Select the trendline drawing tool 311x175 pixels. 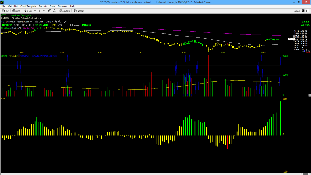65,22
